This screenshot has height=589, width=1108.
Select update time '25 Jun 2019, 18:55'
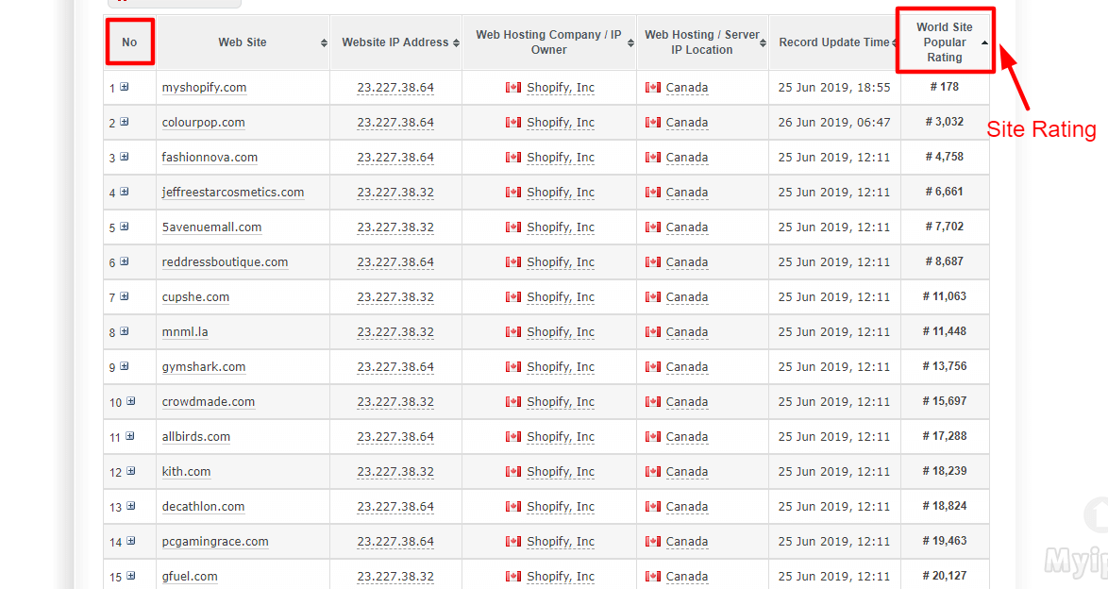834,88
